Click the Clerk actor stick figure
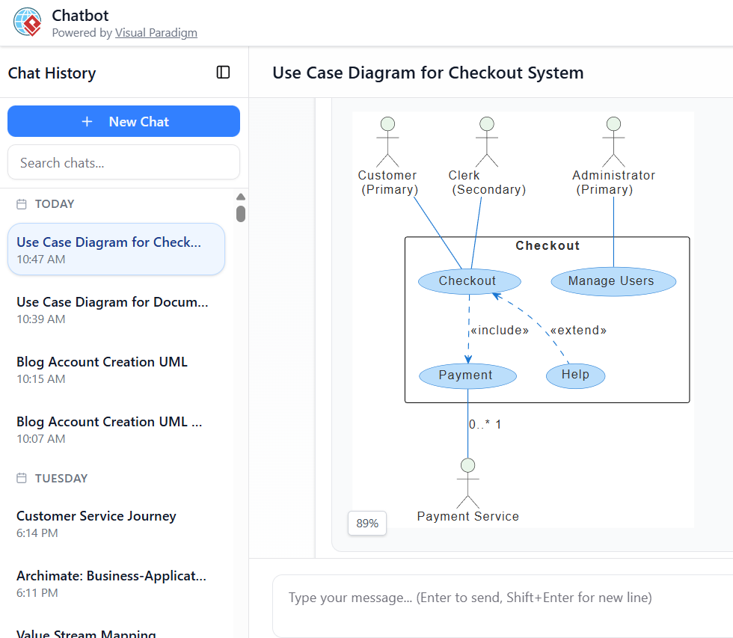 click(487, 141)
